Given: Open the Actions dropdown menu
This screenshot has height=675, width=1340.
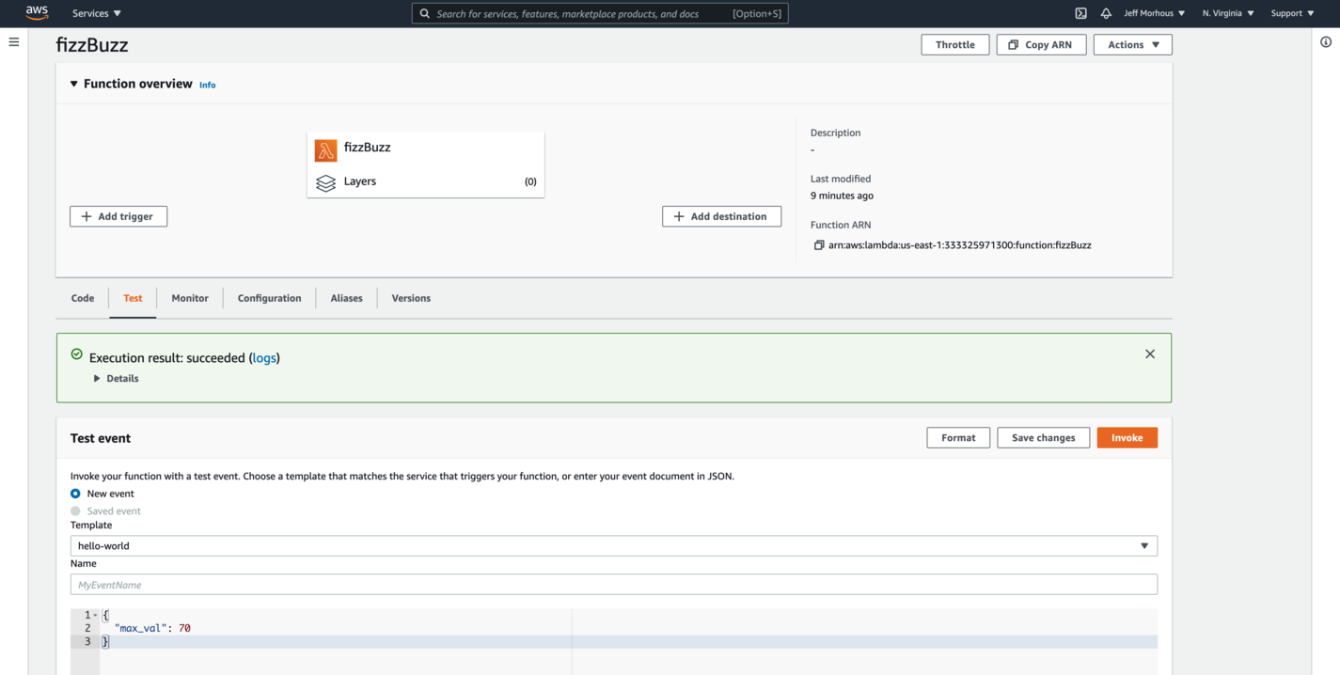Looking at the screenshot, I should [x=1132, y=45].
